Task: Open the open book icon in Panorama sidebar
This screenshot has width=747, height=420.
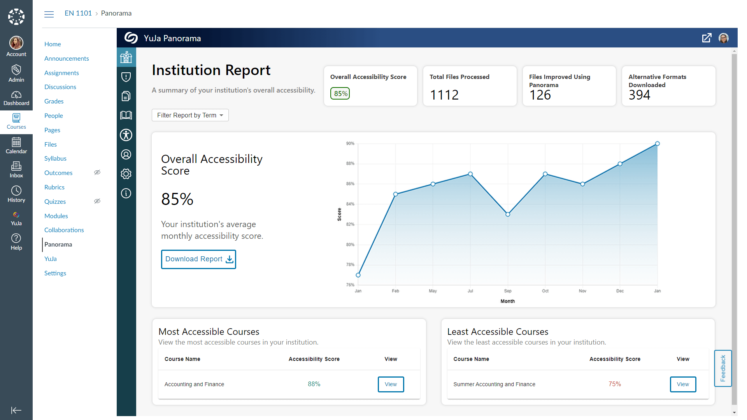Action: (126, 115)
